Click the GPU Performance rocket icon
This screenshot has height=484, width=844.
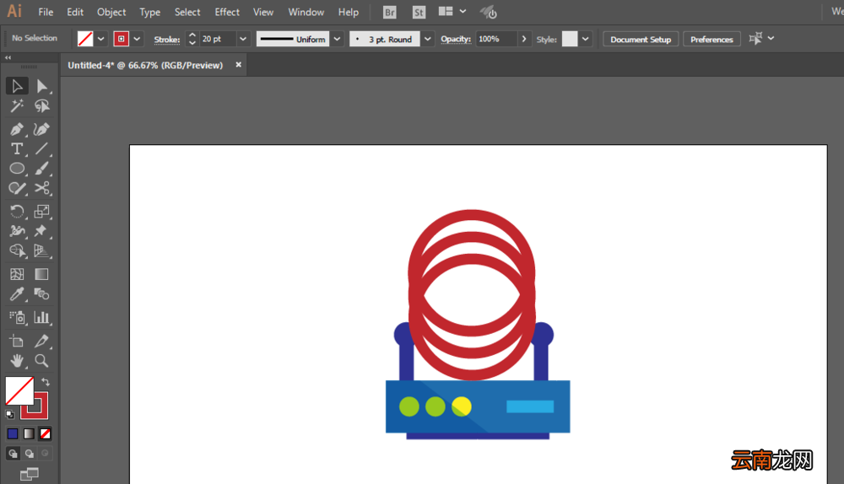(x=488, y=12)
